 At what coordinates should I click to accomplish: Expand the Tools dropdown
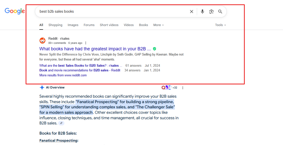point(220,25)
